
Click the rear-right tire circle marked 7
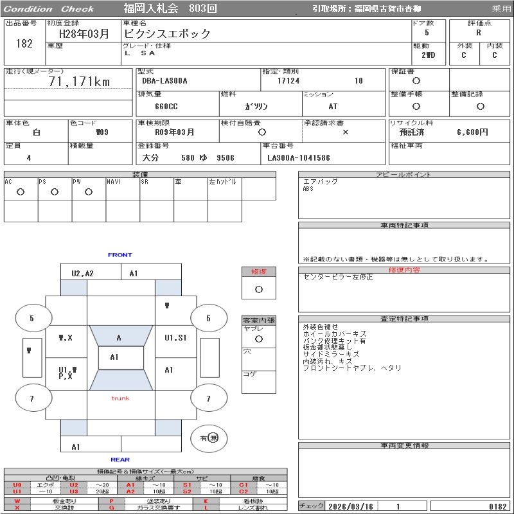[x=208, y=398]
